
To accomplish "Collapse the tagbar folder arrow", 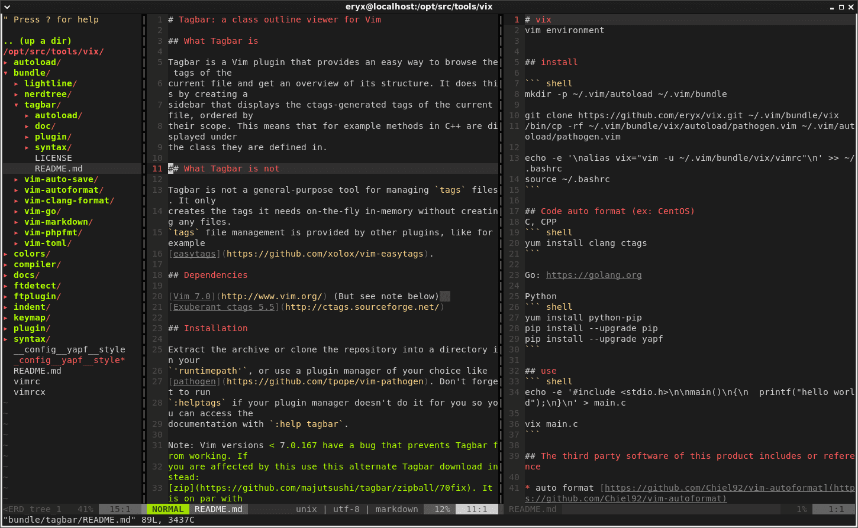I will (17, 105).
